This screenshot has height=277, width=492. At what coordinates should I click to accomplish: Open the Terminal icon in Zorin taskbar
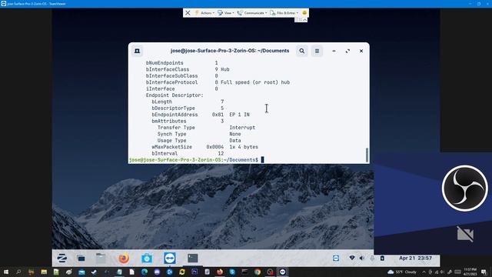click(193, 259)
